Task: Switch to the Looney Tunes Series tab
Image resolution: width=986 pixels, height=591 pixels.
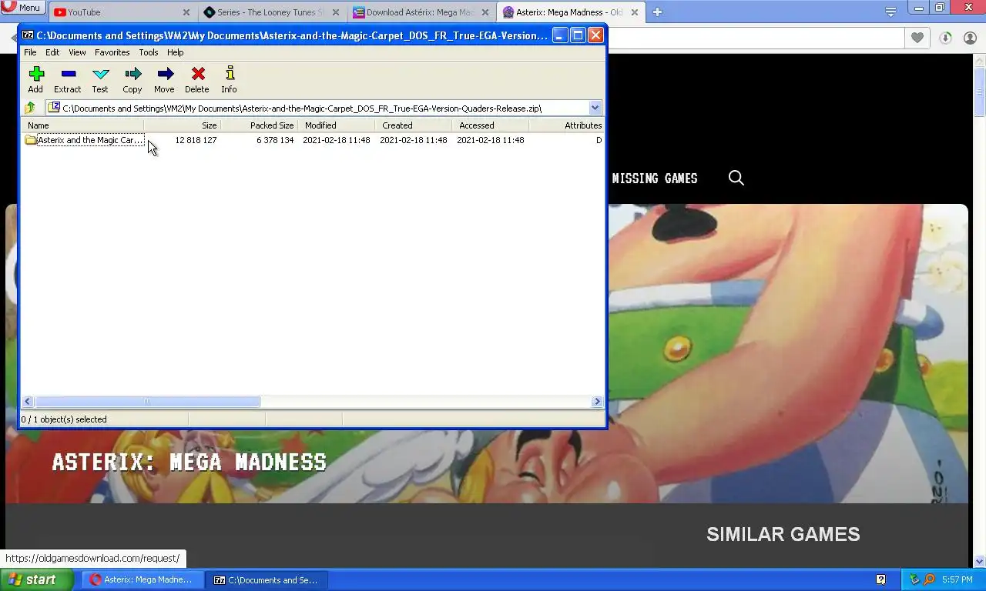Action: pyautogui.click(x=270, y=12)
